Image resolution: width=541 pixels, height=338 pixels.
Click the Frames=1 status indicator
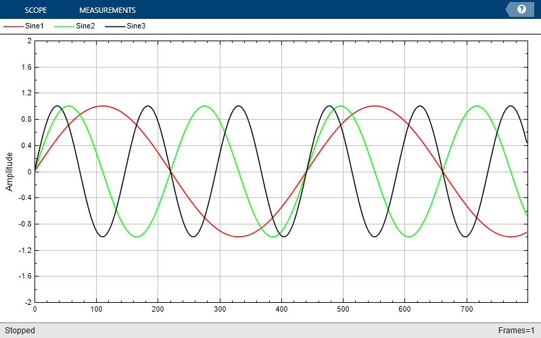(x=517, y=331)
